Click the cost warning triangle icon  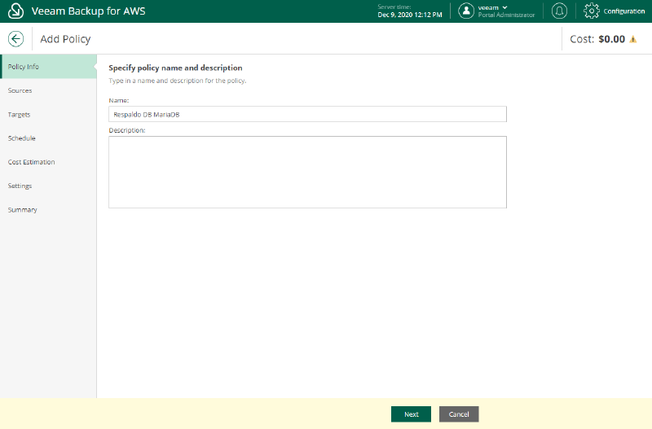coord(633,39)
